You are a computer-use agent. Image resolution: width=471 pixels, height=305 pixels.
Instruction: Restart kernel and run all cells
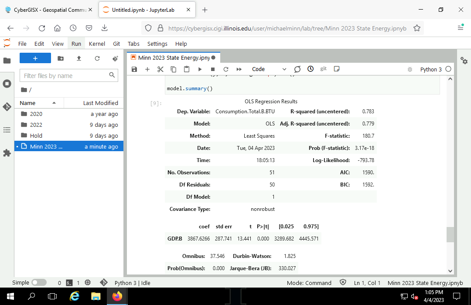point(239,69)
